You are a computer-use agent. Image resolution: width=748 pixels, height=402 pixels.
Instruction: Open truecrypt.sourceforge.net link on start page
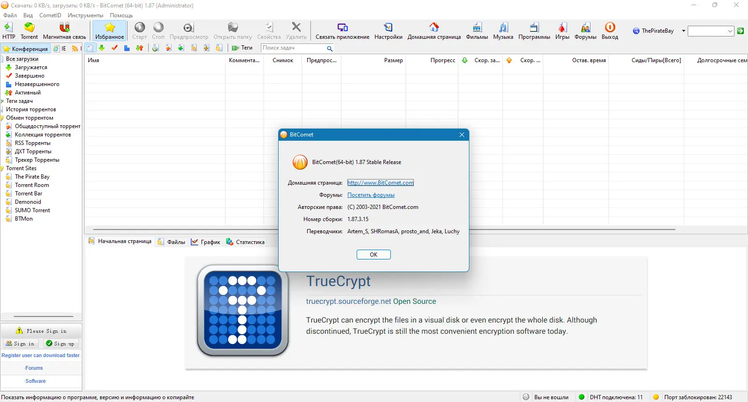tap(348, 301)
